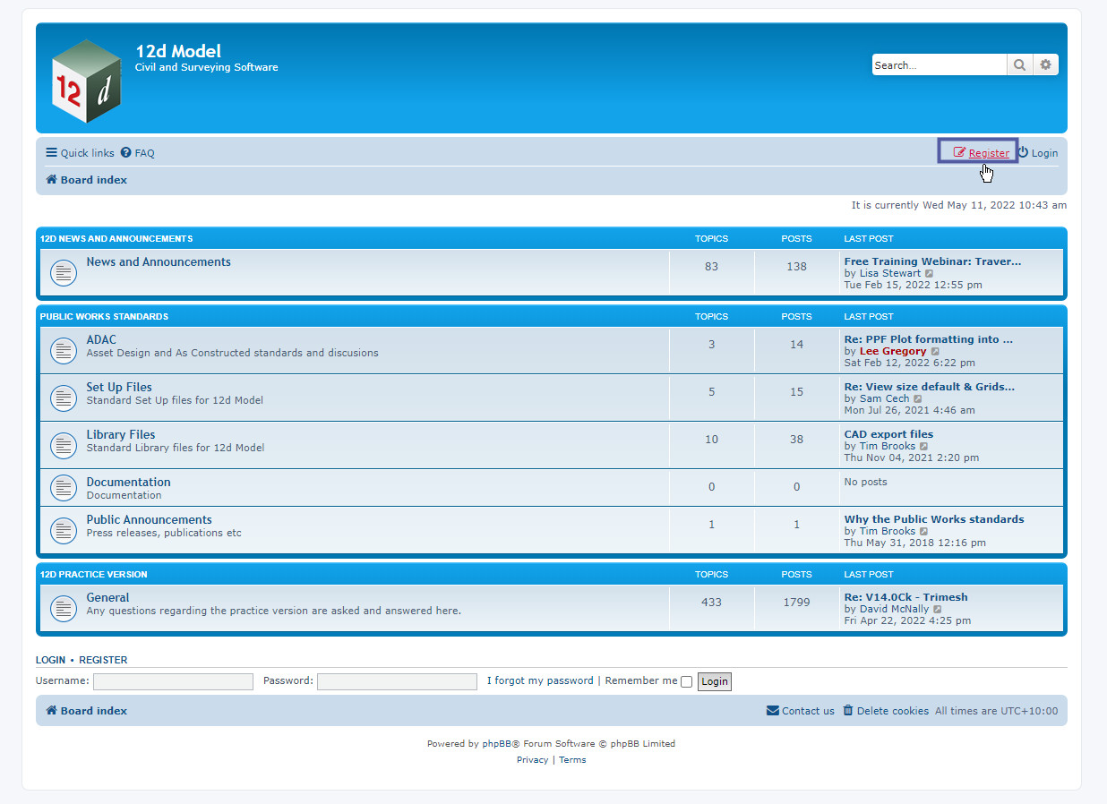
Task: Open the 12D PRACTICE VERSION category
Action: [x=93, y=575]
